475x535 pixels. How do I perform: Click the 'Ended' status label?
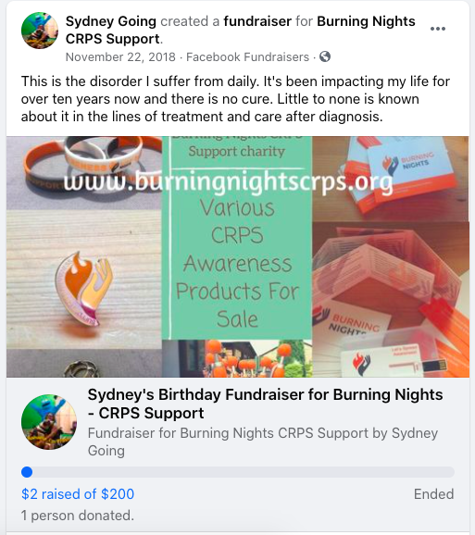[x=433, y=494]
